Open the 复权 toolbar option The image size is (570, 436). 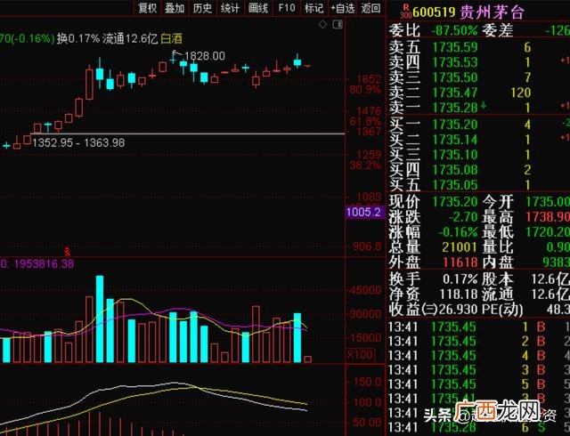tap(148, 8)
